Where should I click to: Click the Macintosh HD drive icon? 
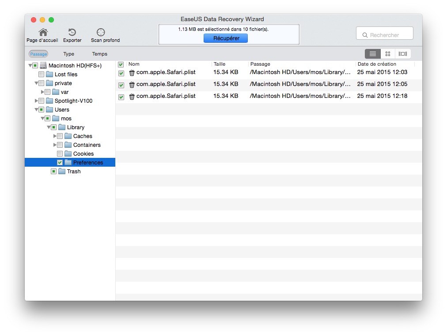(x=43, y=65)
